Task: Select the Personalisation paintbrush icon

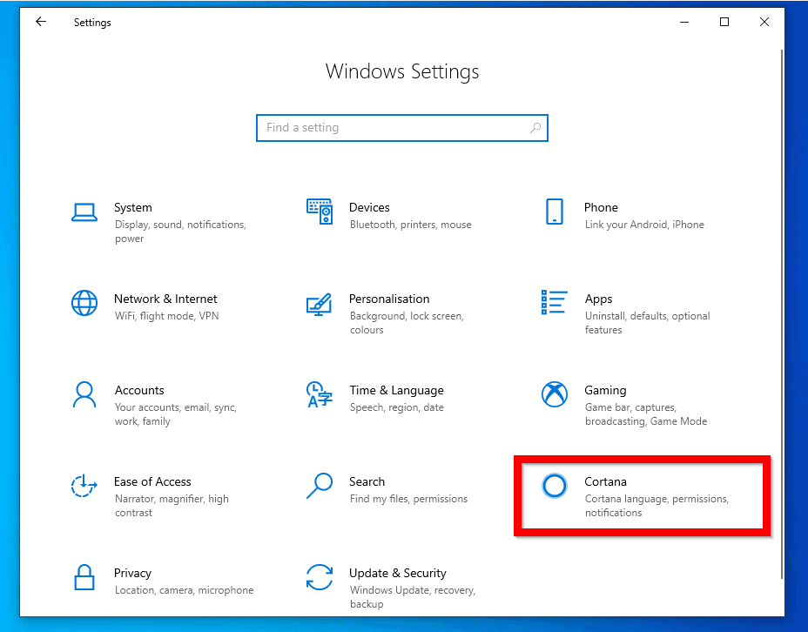Action: [319, 305]
